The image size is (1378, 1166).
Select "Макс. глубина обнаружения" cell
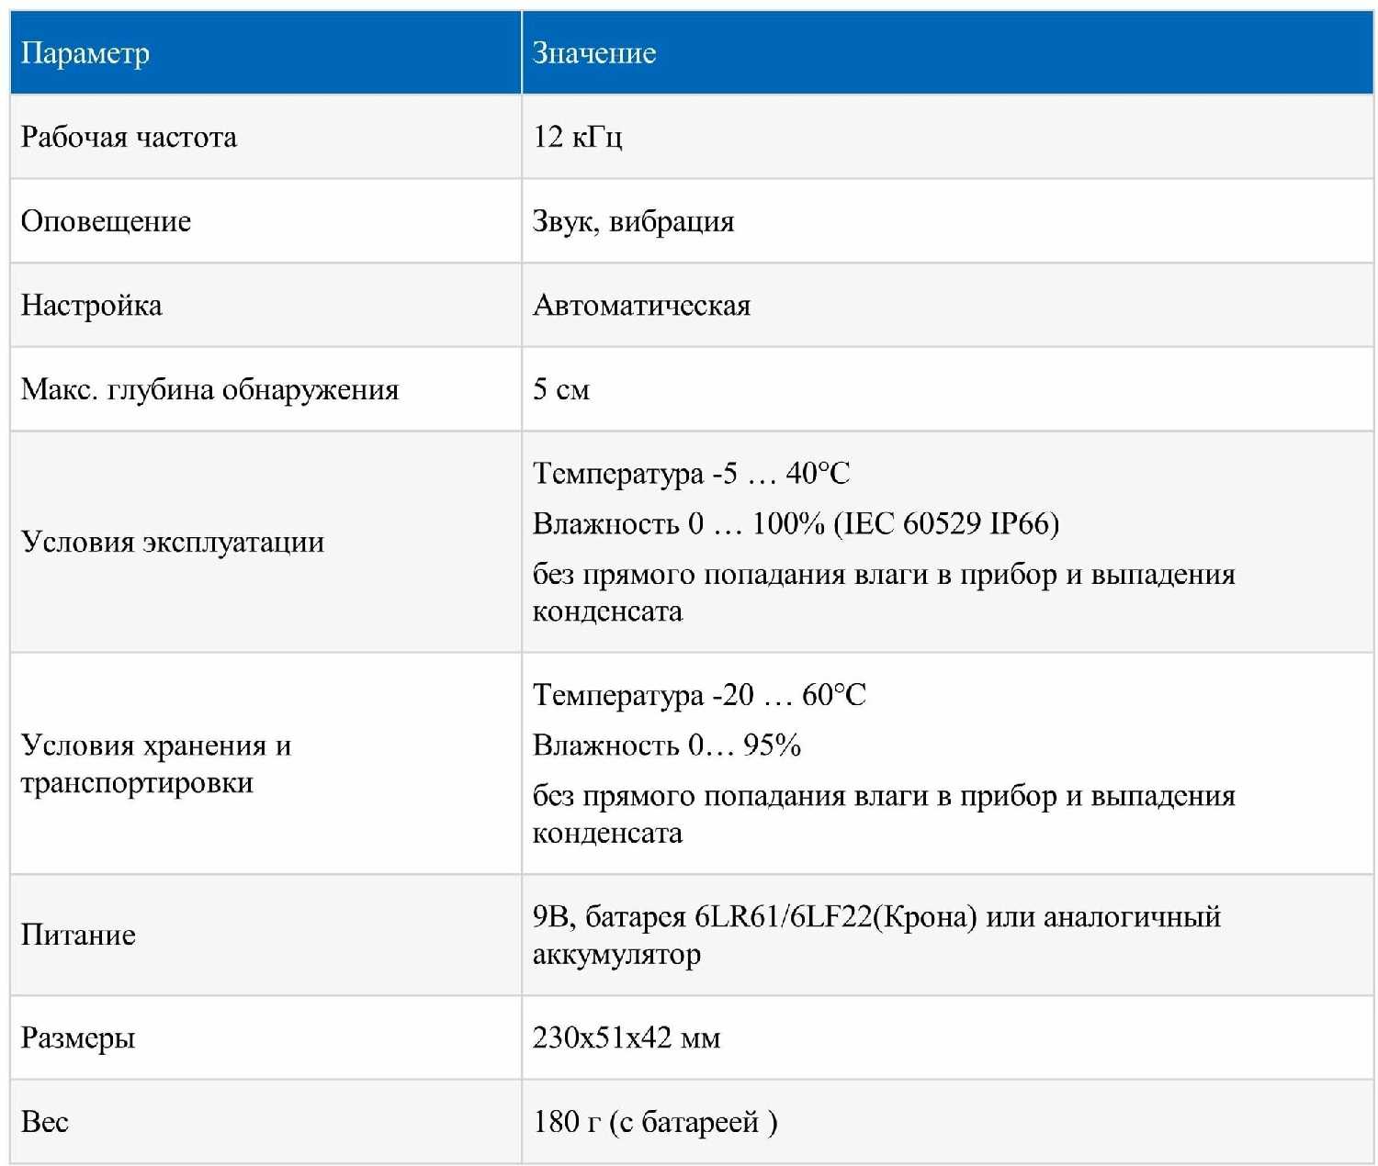(209, 389)
